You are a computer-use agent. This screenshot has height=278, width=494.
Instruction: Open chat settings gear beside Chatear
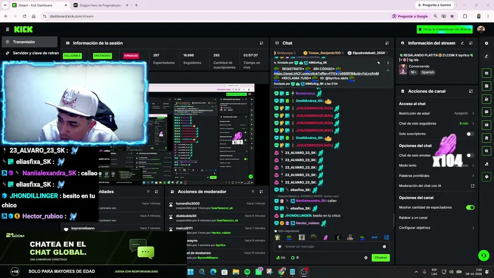click(x=366, y=258)
